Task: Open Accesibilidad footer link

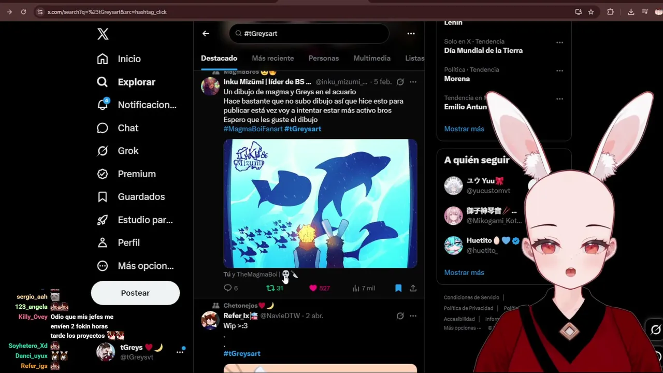Action: point(459,319)
